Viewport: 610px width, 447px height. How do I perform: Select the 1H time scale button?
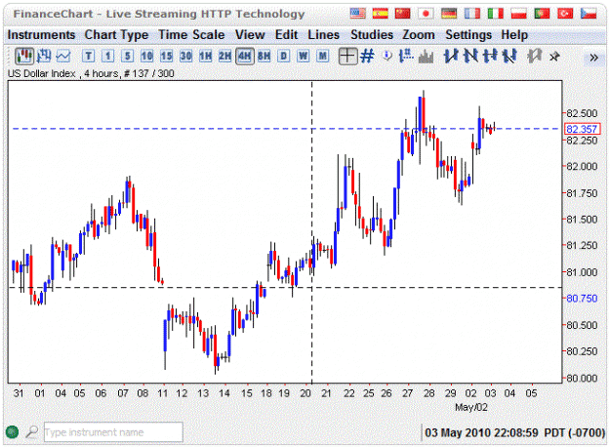[205, 57]
